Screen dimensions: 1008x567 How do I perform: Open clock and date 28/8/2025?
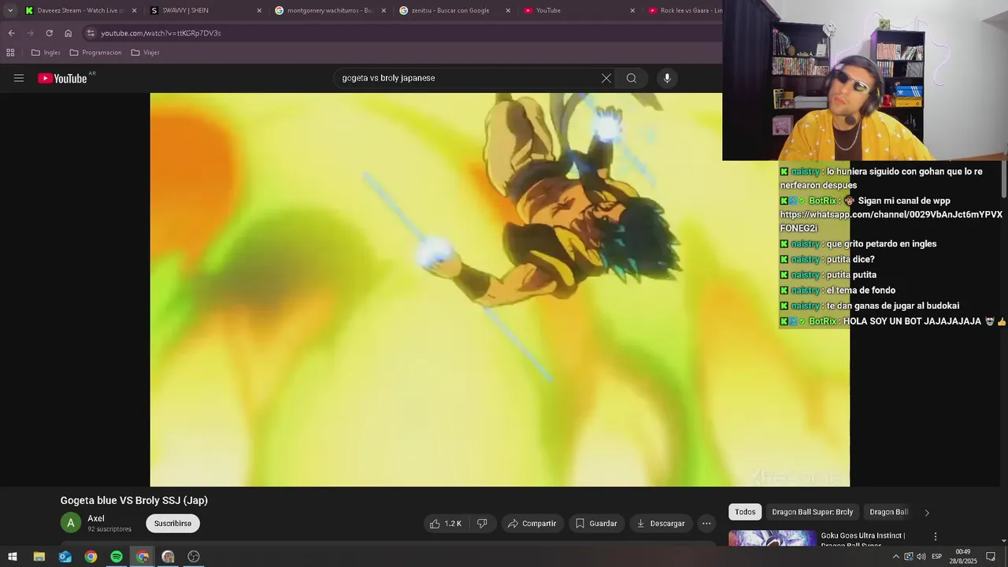pos(962,557)
